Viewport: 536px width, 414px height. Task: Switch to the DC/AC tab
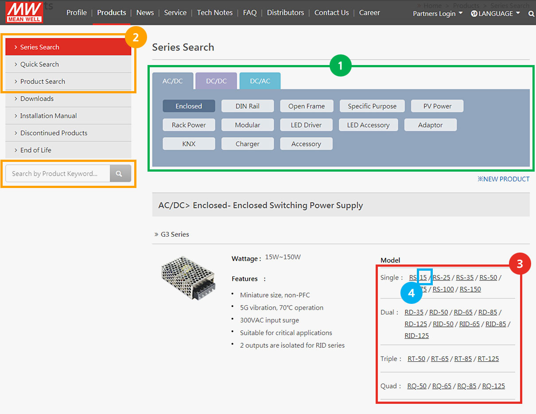click(260, 81)
